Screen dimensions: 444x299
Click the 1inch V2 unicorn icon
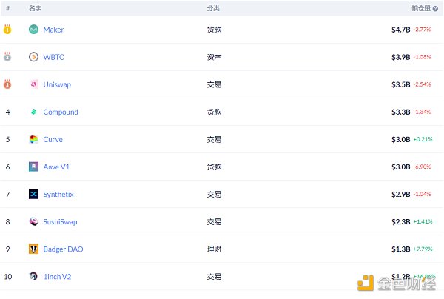coord(33,276)
